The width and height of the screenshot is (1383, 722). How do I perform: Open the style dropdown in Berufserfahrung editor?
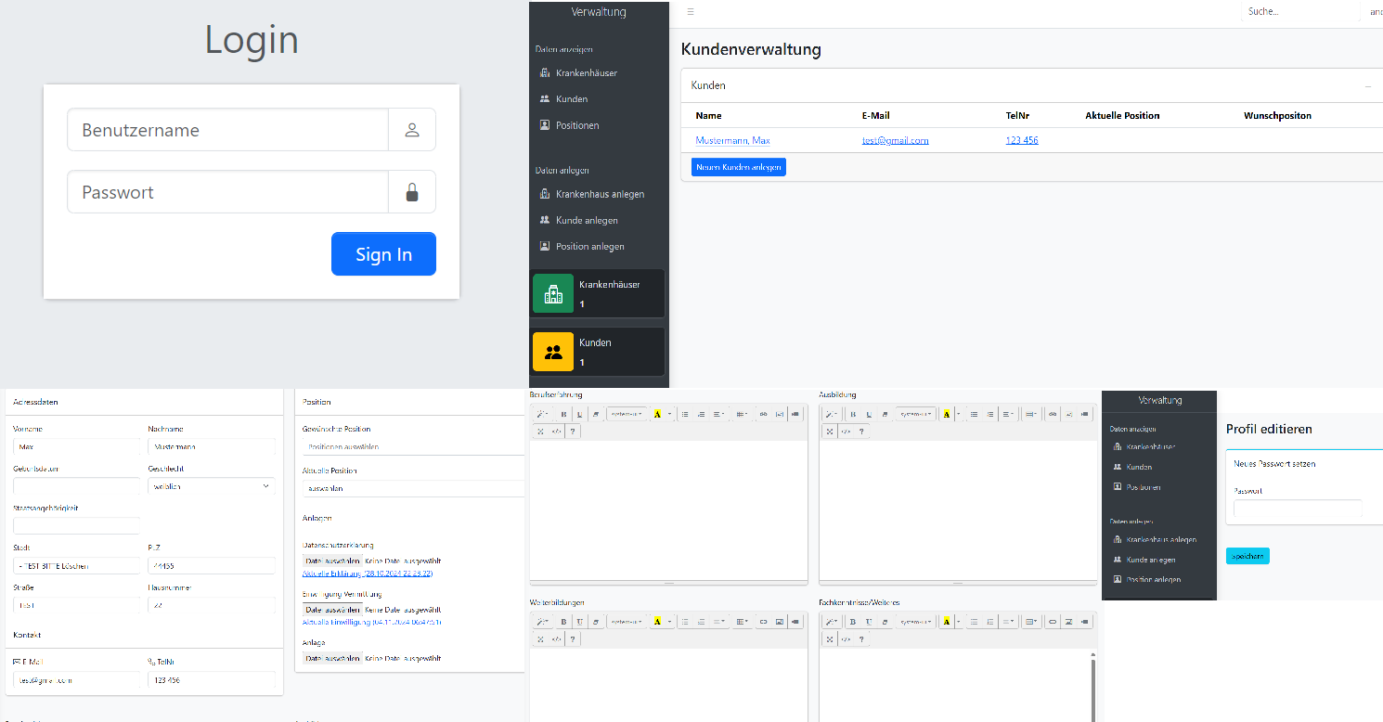pos(543,414)
